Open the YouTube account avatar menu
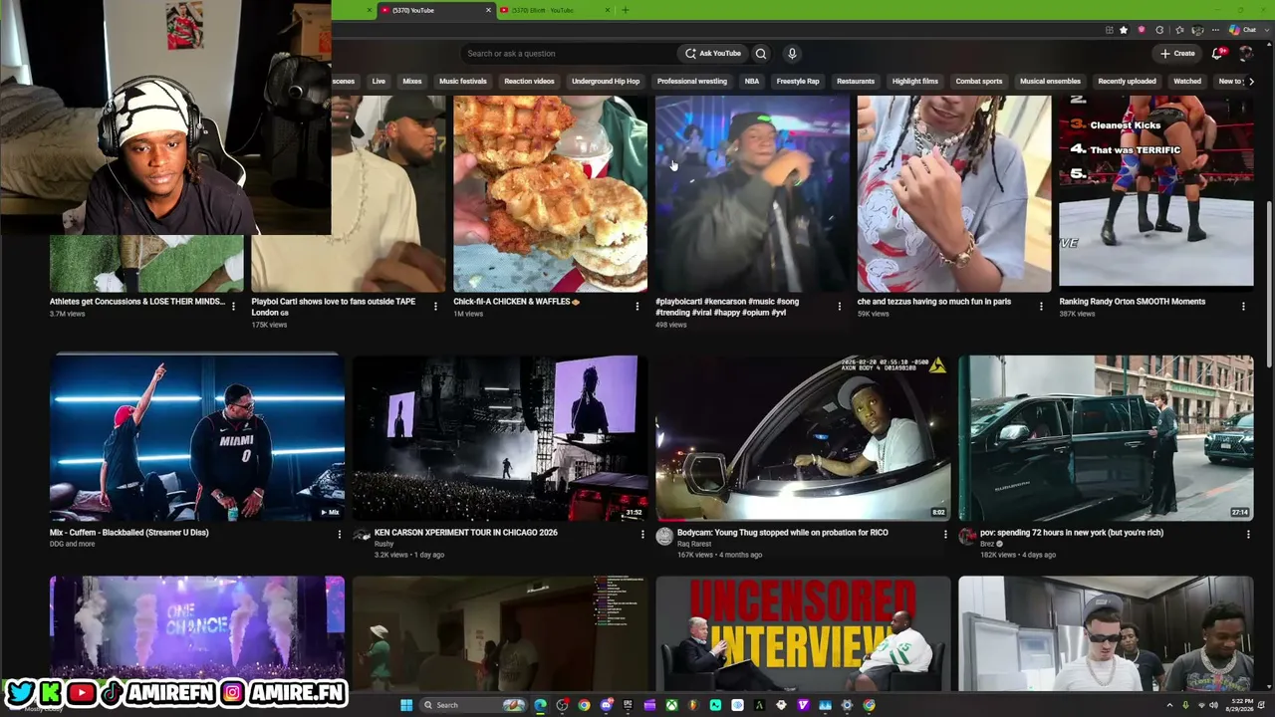The height and width of the screenshot is (717, 1275). (x=1246, y=54)
